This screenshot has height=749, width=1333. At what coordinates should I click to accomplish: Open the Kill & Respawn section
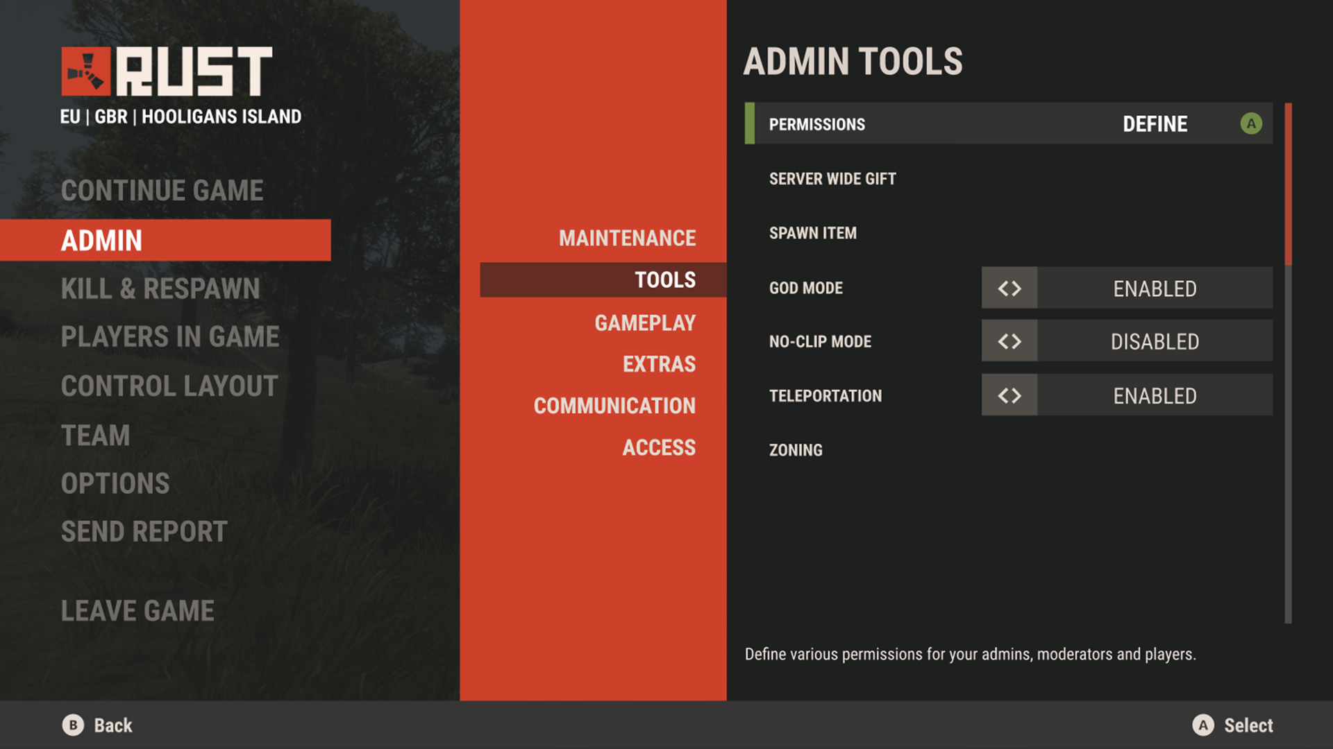pyautogui.click(x=161, y=287)
